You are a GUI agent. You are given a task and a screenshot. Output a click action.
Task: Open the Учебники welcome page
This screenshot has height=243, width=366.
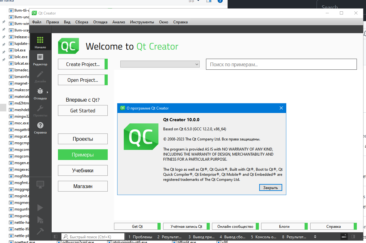pyautogui.click(x=83, y=170)
